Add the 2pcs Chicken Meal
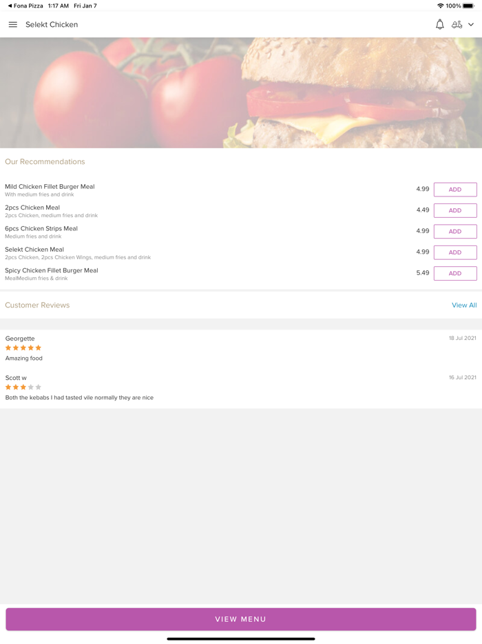The height and width of the screenshot is (644, 482). (x=455, y=210)
